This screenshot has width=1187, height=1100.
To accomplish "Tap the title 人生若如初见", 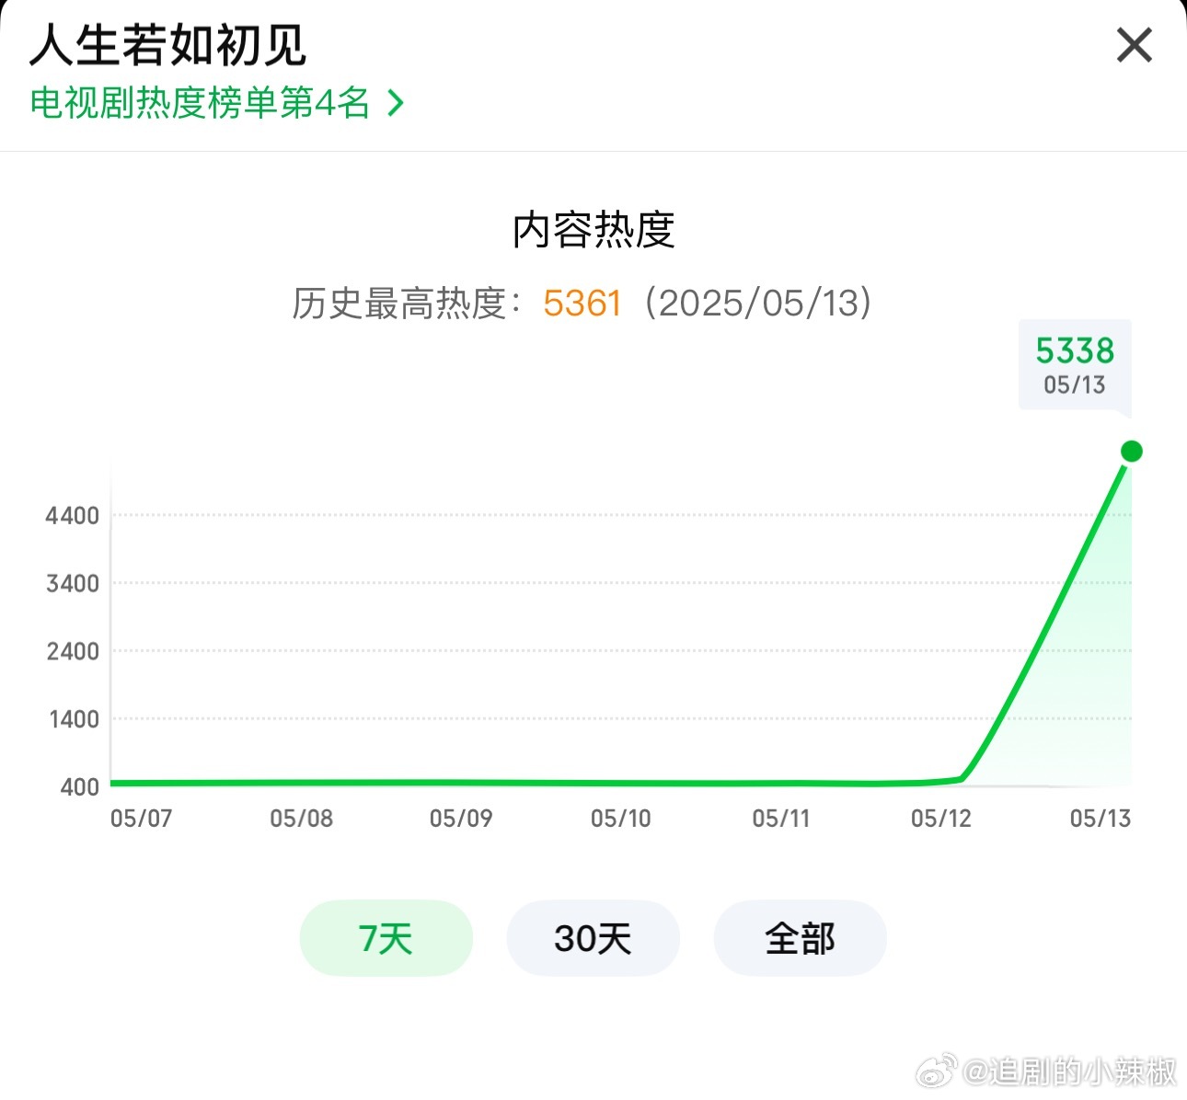I will (167, 45).
